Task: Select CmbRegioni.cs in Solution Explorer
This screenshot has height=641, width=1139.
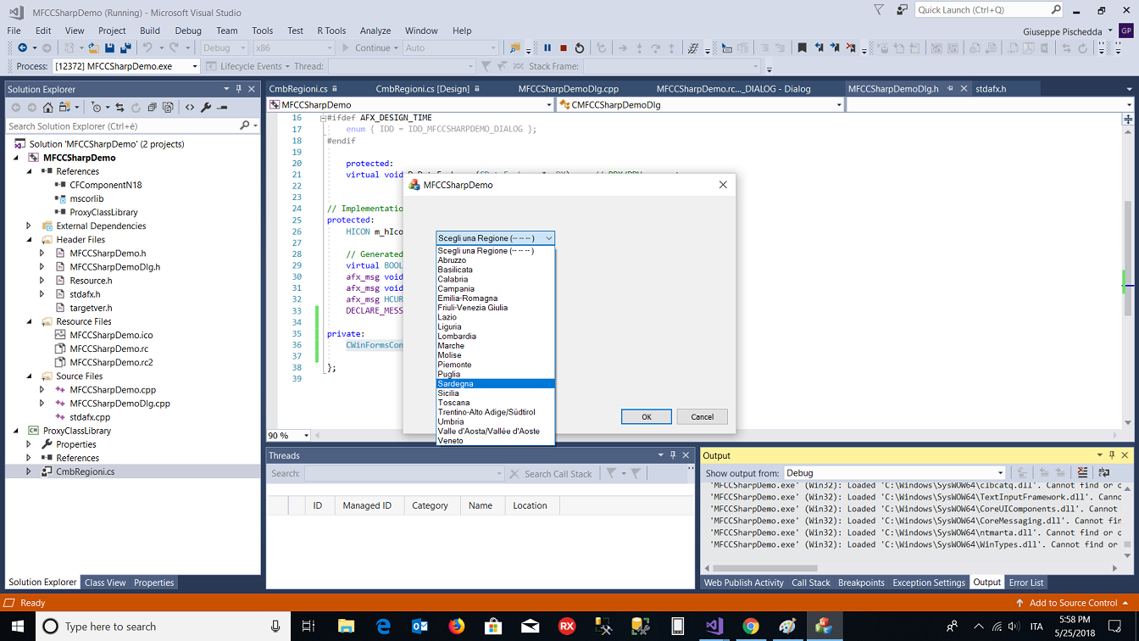Action: (85, 471)
